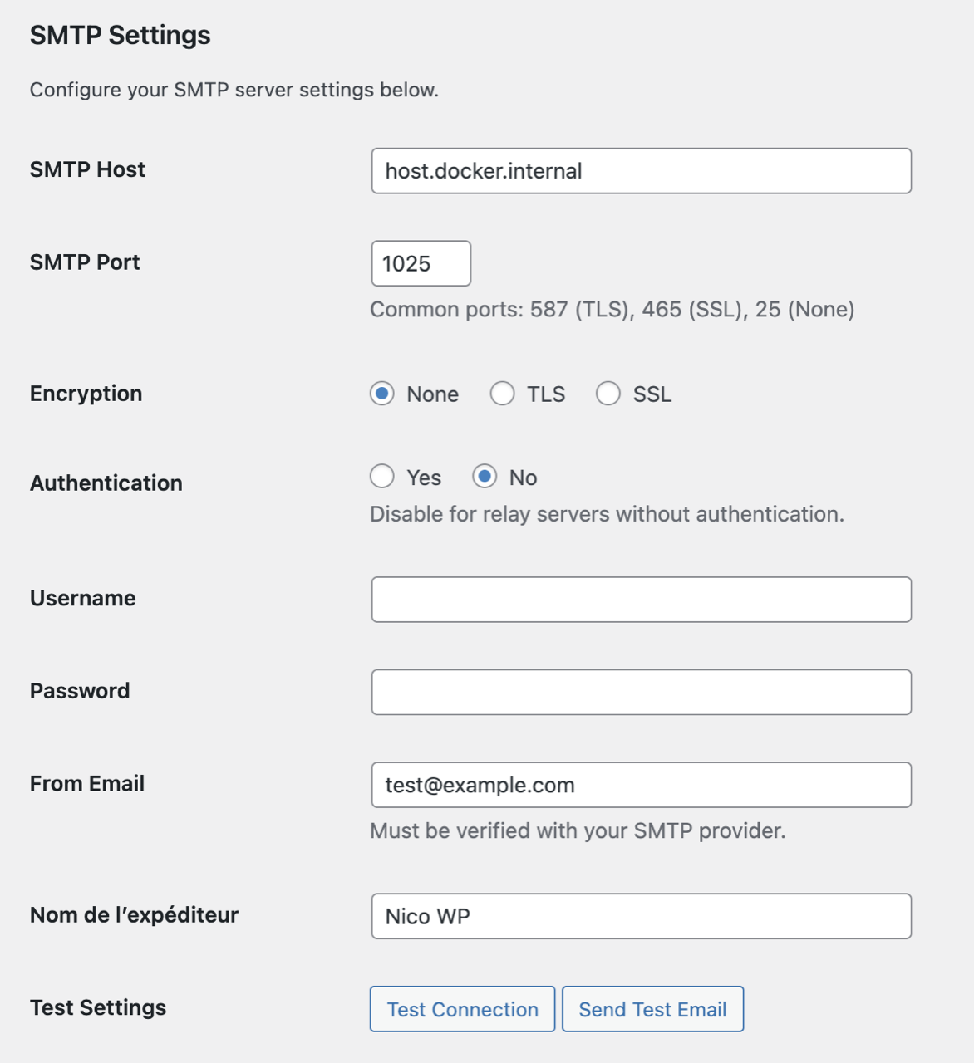Focus the empty Password field
Image resolution: width=974 pixels, height=1063 pixels.
tap(641, 692)
